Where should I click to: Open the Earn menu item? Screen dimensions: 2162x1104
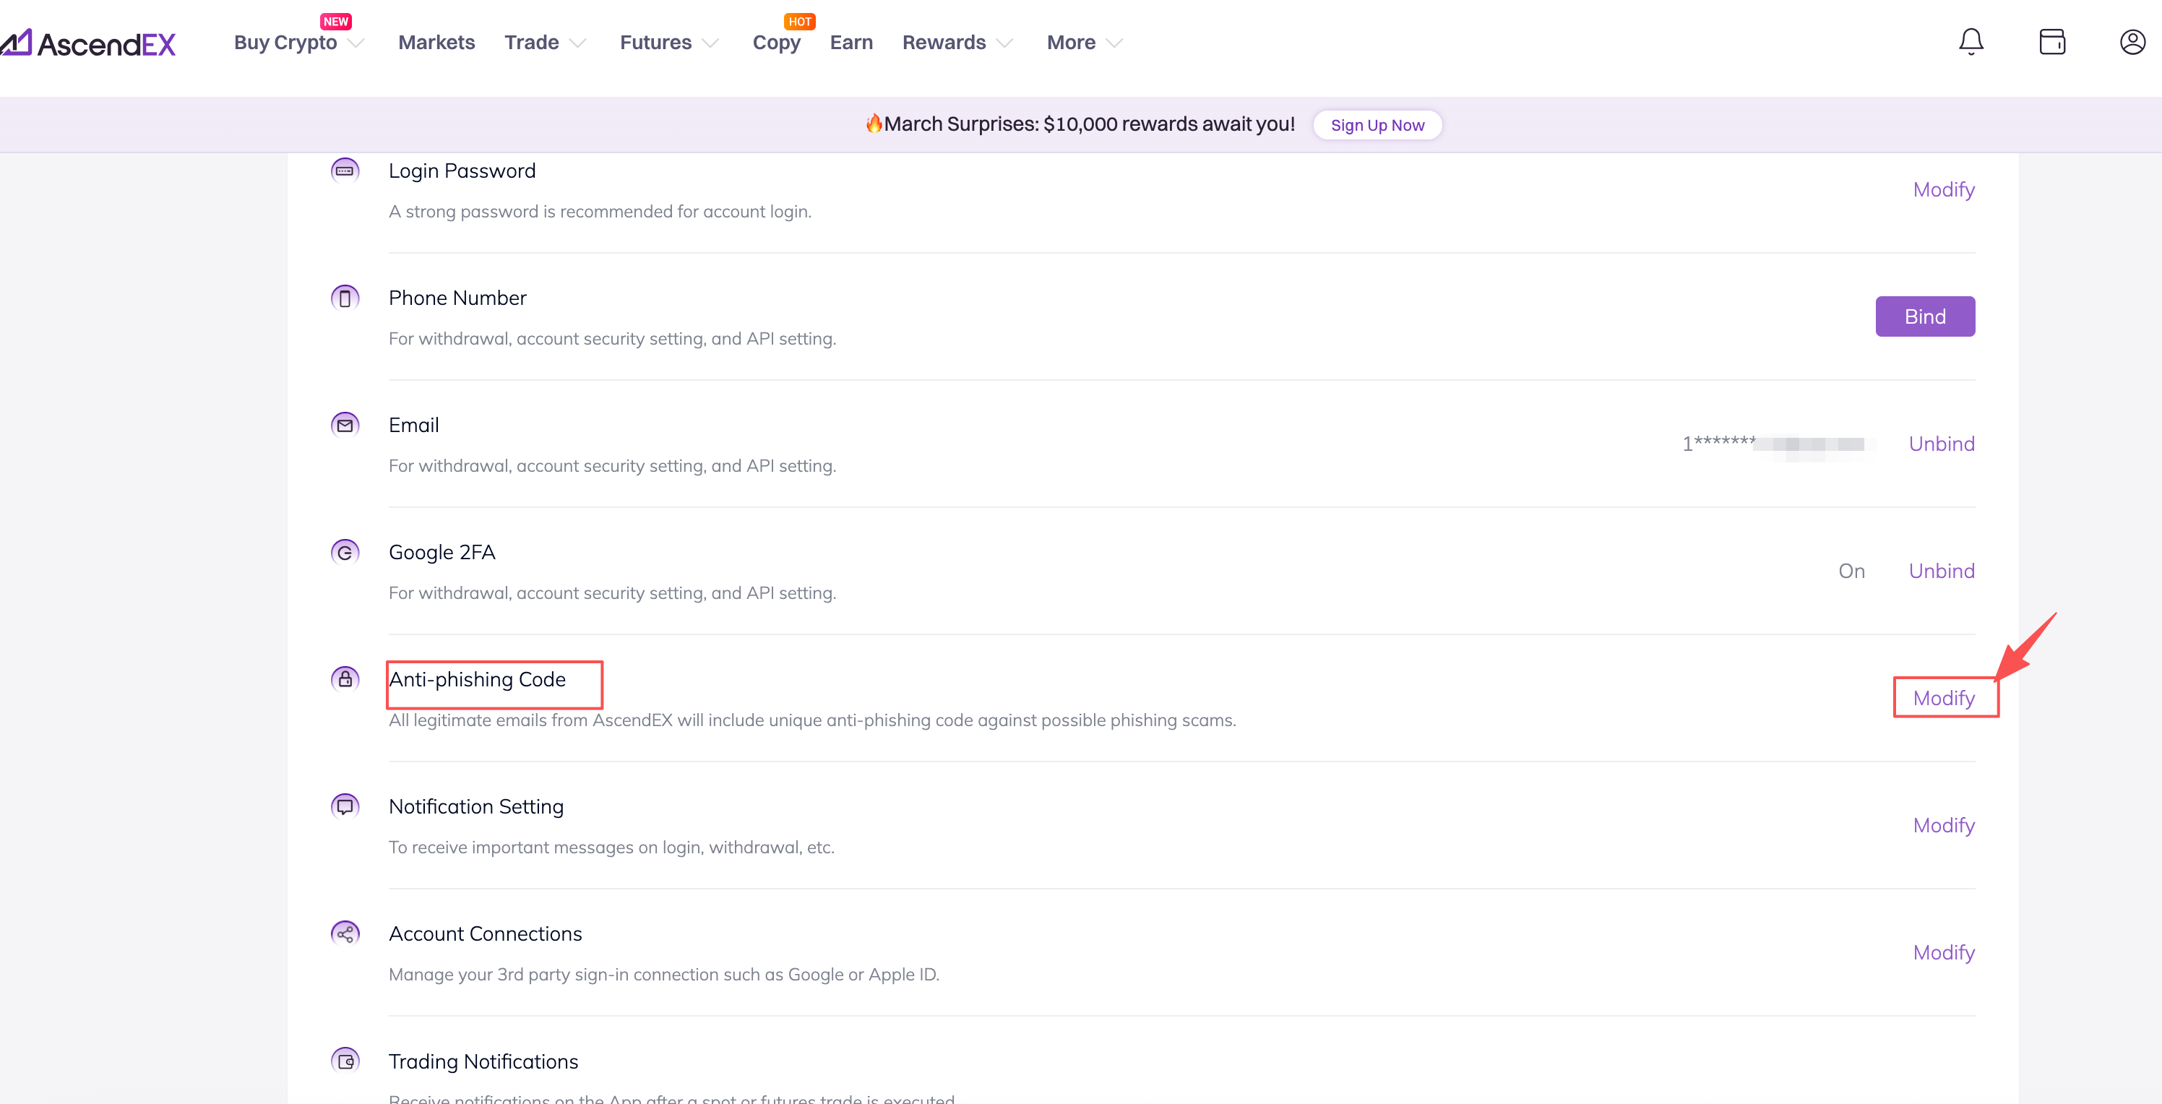851,43
